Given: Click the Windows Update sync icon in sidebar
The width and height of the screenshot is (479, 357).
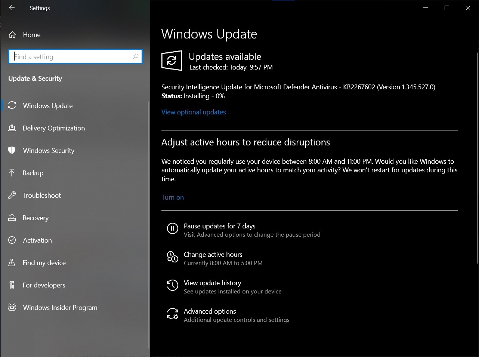Looking at the screenshot, I should click(12, 105).
